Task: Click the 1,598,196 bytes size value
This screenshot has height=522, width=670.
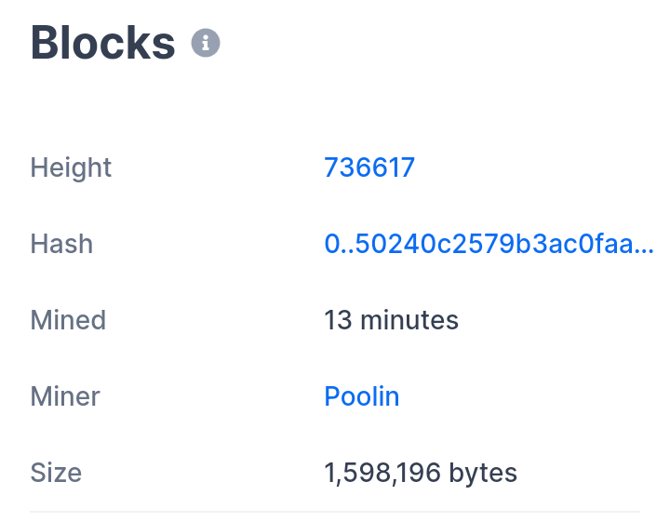Action: (420, 473)
